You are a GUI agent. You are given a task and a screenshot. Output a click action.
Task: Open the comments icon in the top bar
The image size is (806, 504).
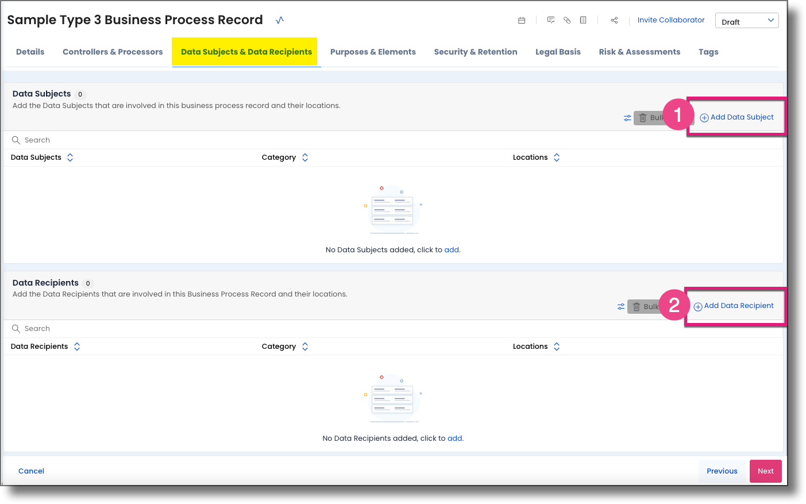pyautogui.click(x=550, y=20)
